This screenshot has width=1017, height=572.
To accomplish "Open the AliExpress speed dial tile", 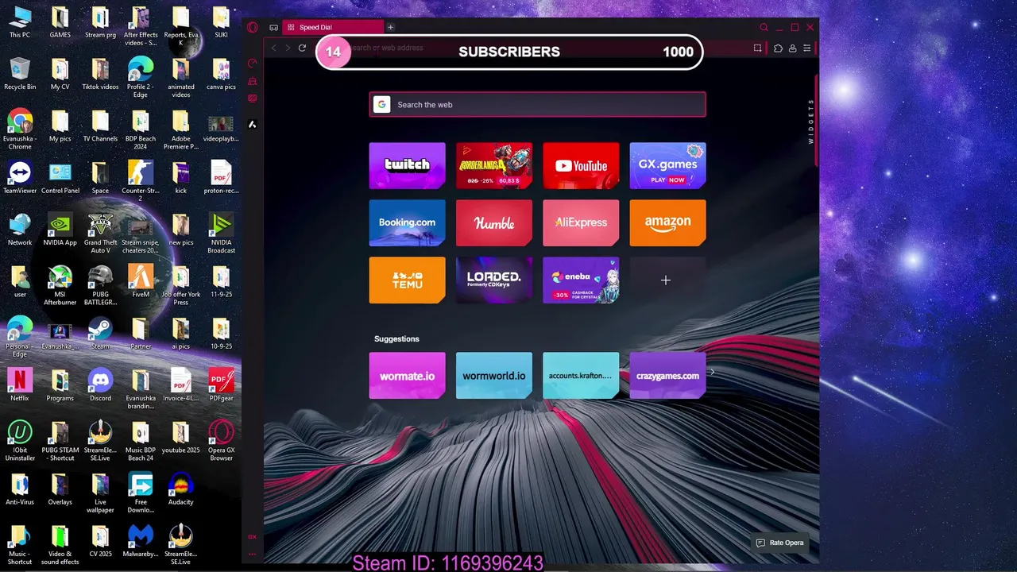I will click(581, 222).
